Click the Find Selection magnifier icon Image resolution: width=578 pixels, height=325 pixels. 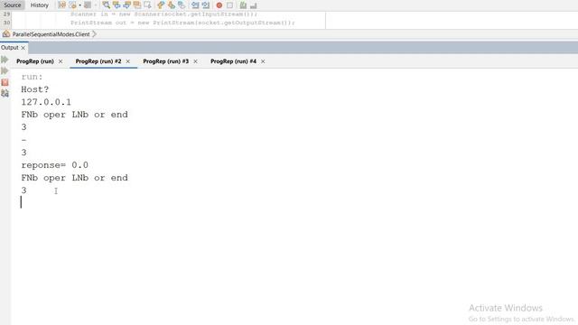(x=107, y=5)
